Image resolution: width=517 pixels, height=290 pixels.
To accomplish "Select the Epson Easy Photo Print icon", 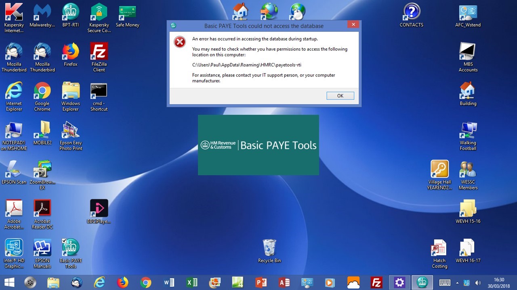I will (71, 136).
